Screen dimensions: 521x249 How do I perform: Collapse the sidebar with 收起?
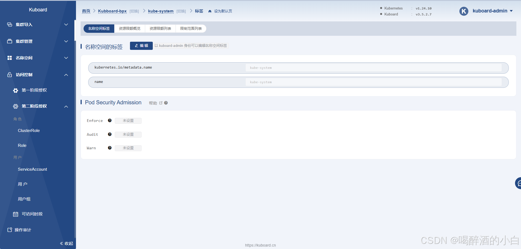66,243
